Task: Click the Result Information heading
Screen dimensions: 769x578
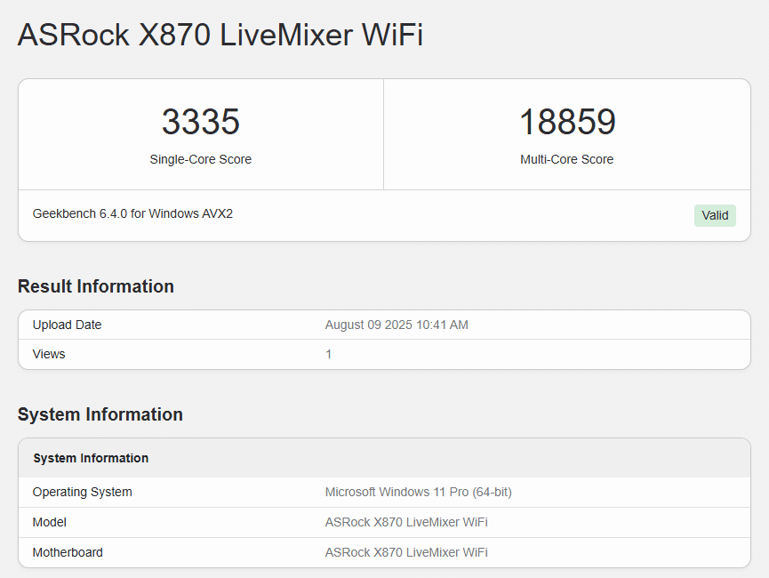Action: point(96,286)
